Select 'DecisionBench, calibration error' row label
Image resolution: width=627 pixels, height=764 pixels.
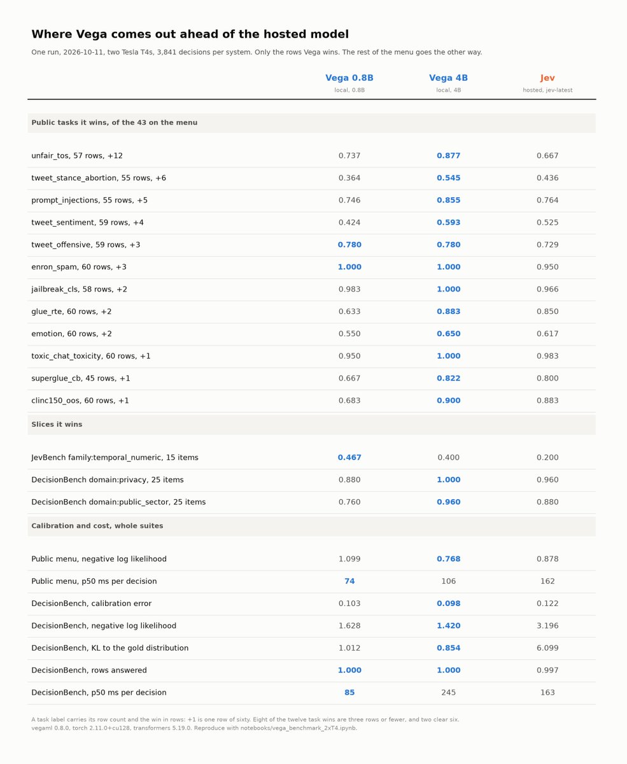(91, 604)
